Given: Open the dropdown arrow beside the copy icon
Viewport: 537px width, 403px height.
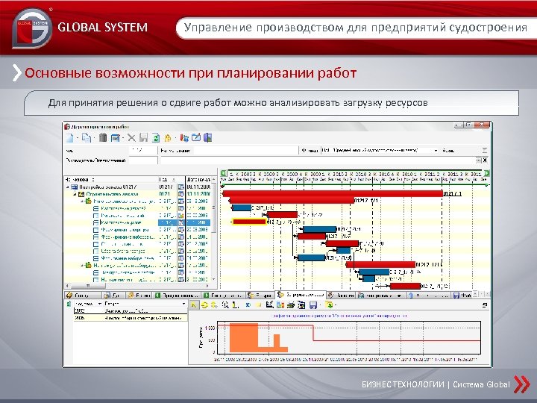Looking at the screenshot, I should 95,139.
